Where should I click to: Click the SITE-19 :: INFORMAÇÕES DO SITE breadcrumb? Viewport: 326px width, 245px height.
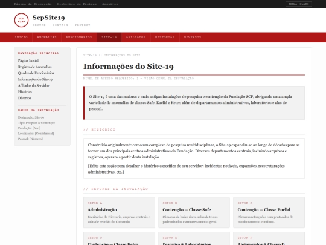[112, 55]
